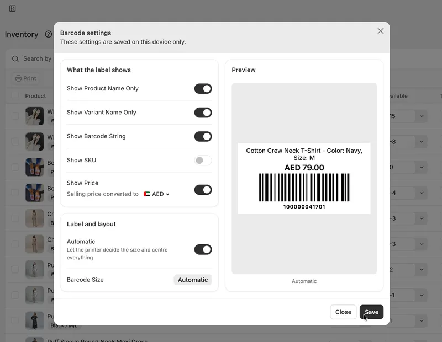Open the Barcode Size Automatic selector

pyautogui.click(x=193, y=280)
